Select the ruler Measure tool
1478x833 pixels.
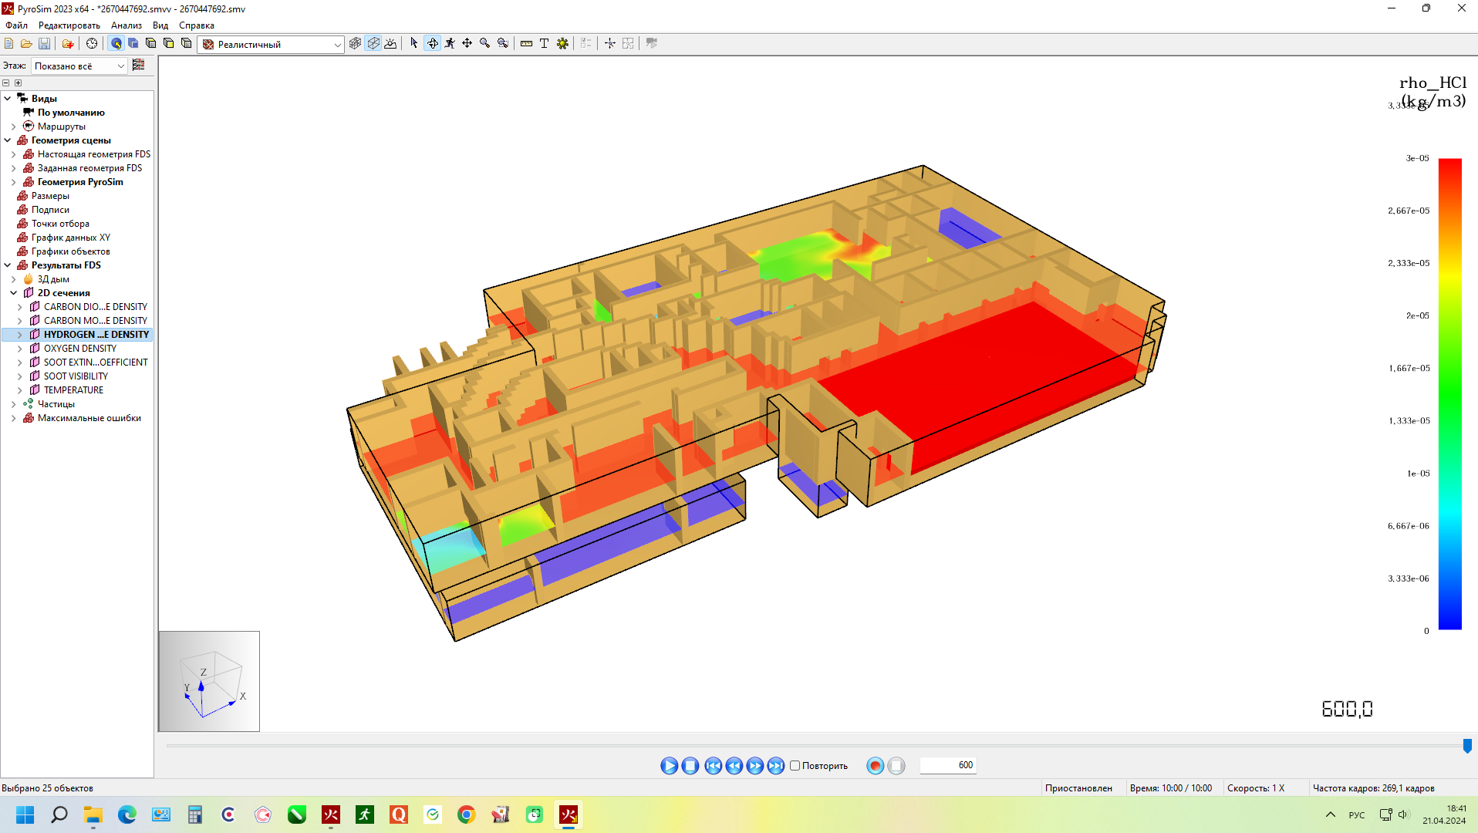coord(526,44)
